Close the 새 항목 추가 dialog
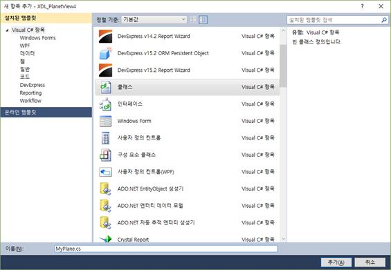Viewport: 391px width, 270px height. tap(381, 6)
